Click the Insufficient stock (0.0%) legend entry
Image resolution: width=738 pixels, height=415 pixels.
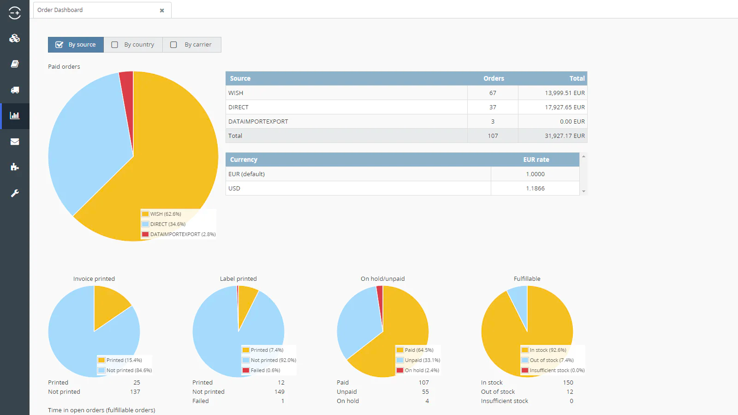(553, 370)
